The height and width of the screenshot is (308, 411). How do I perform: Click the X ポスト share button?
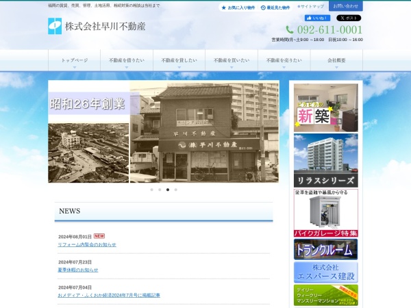[349, 18]
